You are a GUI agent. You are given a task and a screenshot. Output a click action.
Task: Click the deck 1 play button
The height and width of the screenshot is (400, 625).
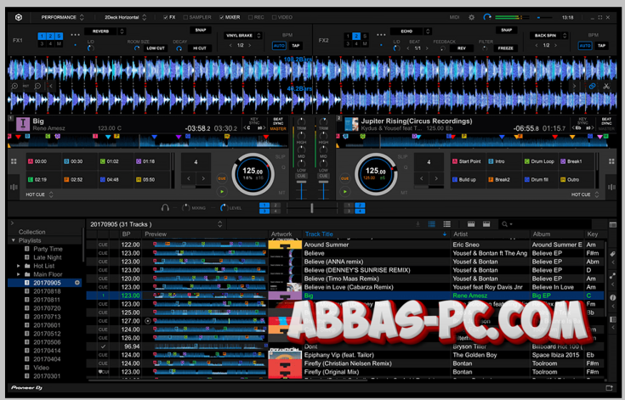point(222,192)
